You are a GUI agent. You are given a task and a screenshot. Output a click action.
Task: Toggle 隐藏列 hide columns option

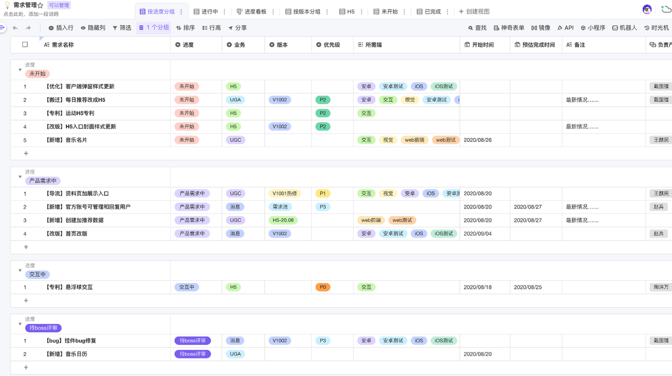click(x=92, y=28)
